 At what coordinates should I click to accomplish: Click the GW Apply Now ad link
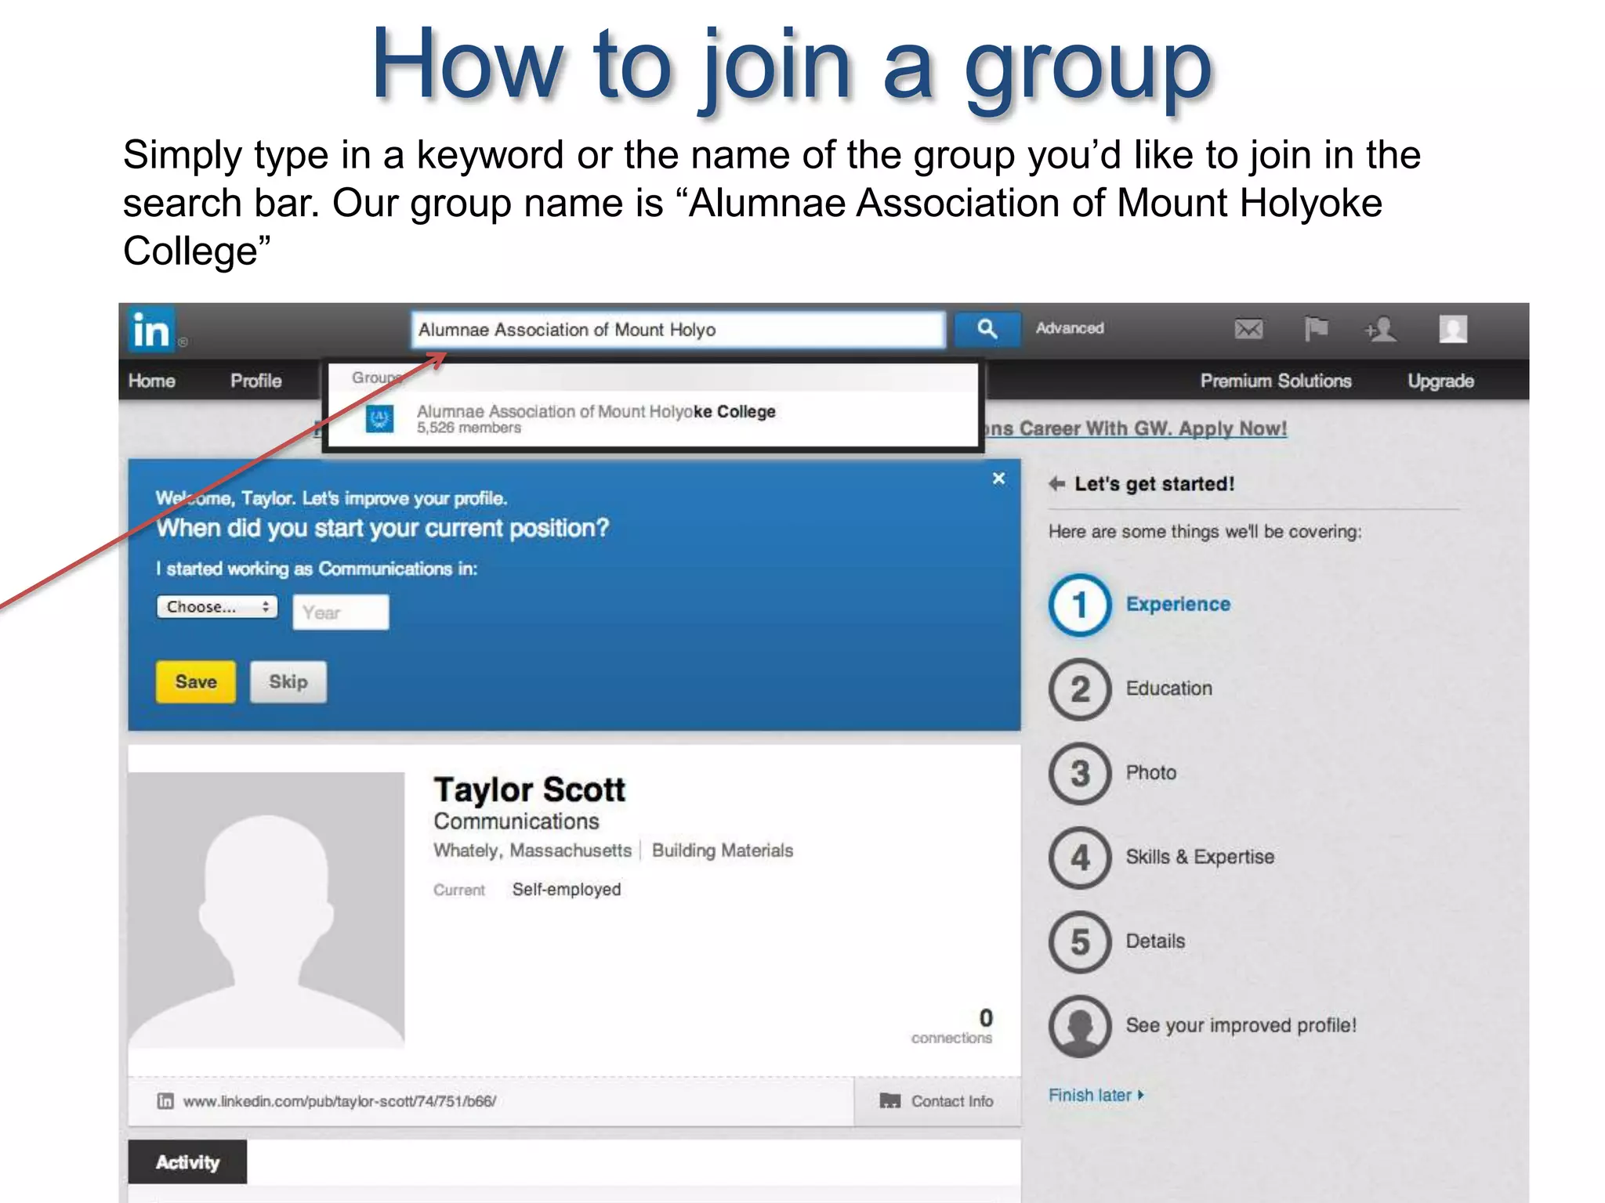[x=1136, y=428]
